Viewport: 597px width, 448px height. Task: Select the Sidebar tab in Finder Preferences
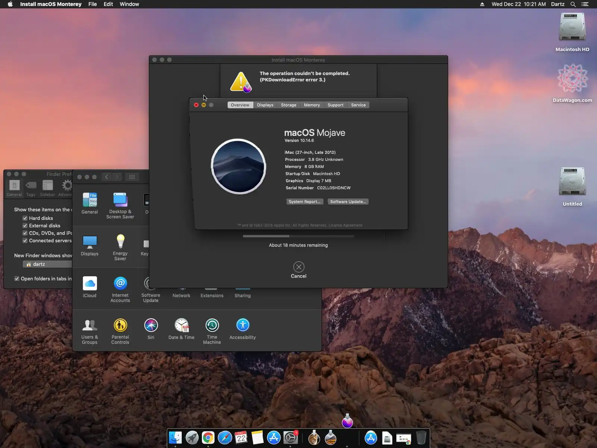tap(47, 188)
